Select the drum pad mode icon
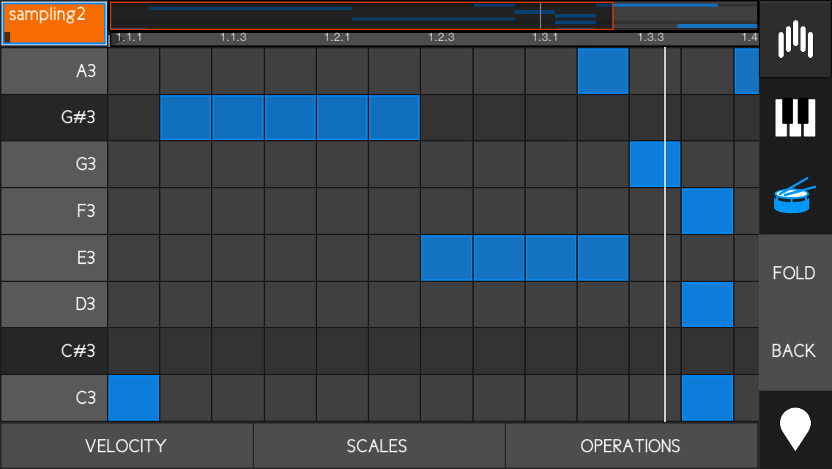This screenshot has width=832, height=469. (795, 196)
